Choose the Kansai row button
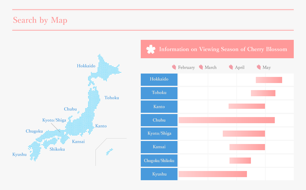Image resolution: width=306 pixels, height=190 pixels. pos(159,147)
